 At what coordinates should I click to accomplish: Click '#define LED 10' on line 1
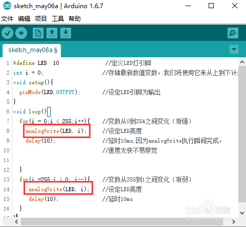[36, 63]
